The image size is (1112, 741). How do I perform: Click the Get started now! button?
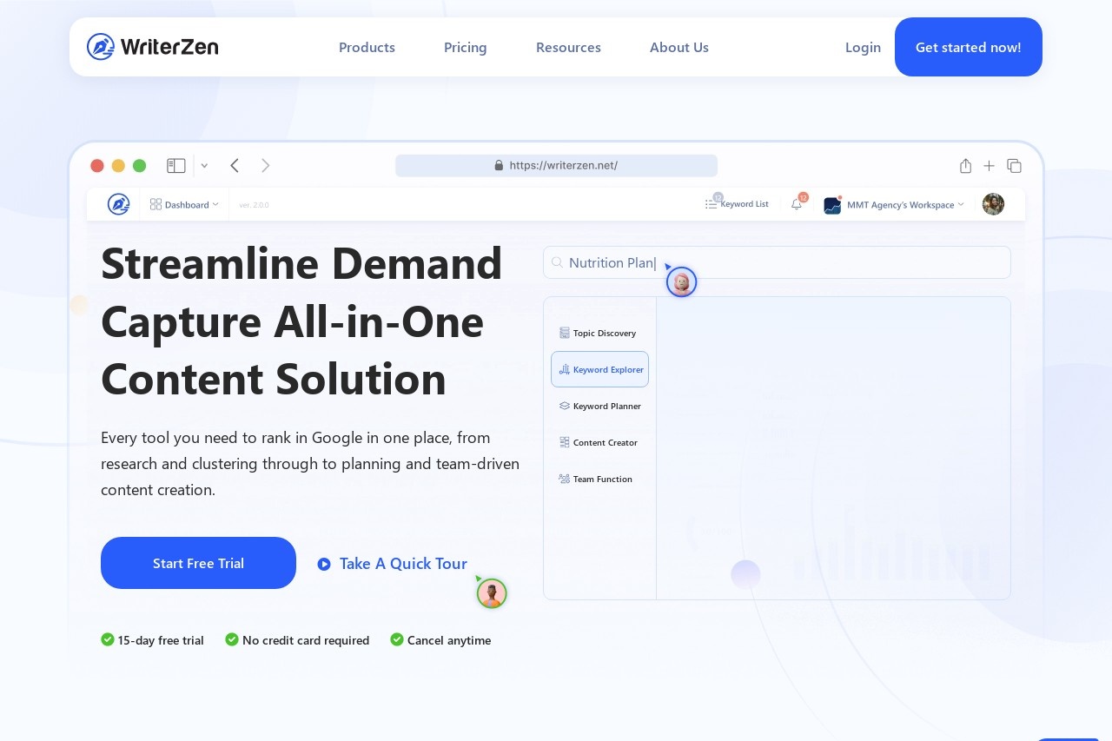(x=968, y=47)
